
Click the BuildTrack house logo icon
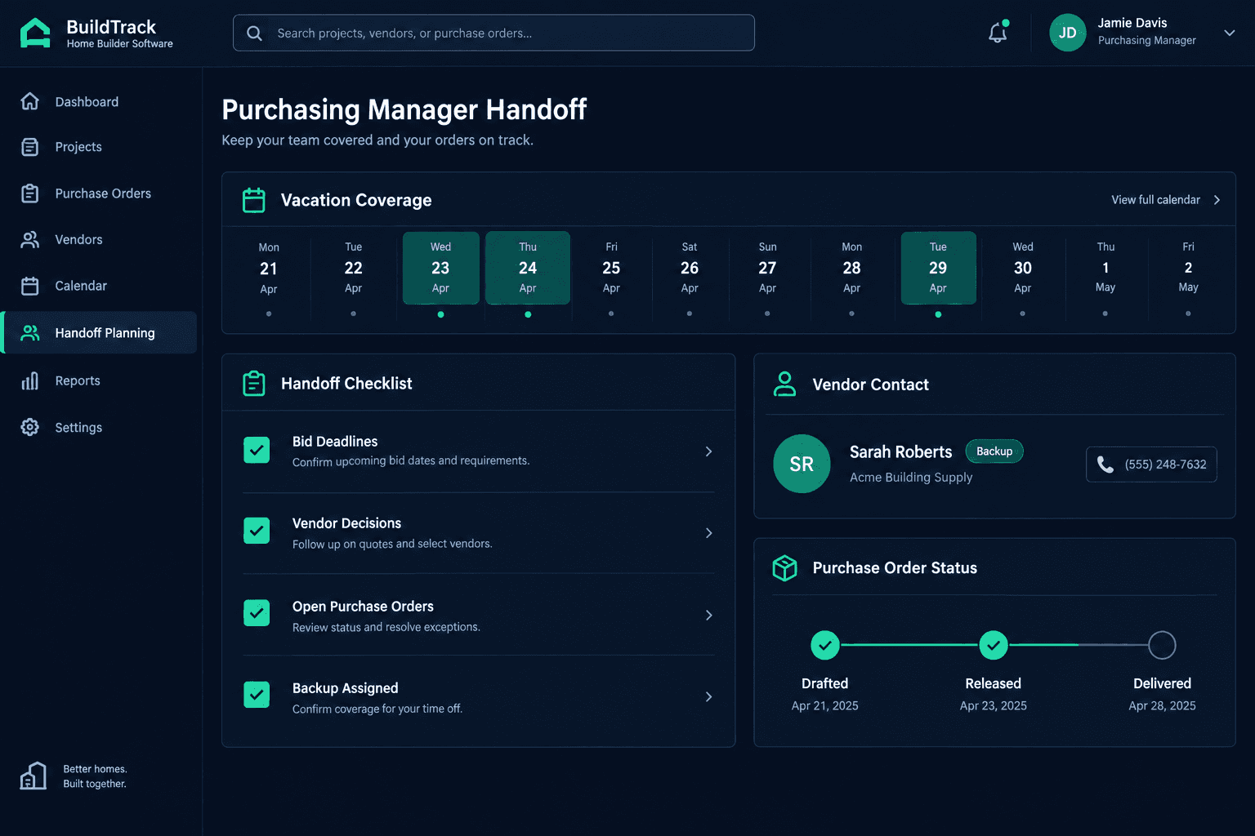pyautogui.click(x=35, y=33)
